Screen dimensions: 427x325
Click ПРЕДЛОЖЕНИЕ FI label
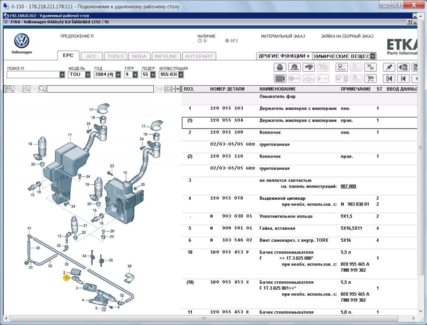coord(77,36)
